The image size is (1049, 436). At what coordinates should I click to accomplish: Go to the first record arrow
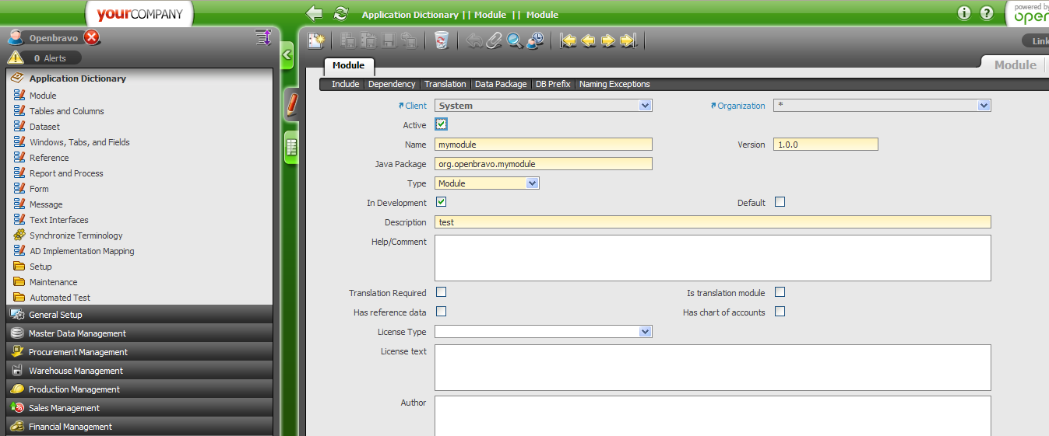pos(569,40)
